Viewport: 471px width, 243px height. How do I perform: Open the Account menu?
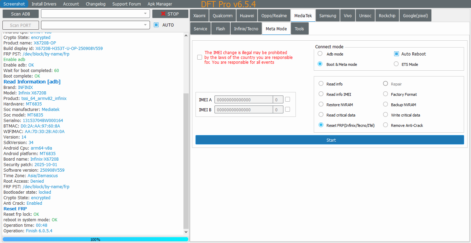[x=71, y=4]
